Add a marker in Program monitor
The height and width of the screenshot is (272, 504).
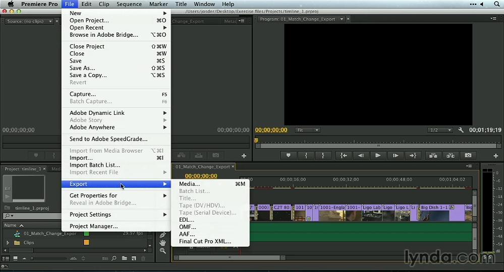[x=289, y=156]
